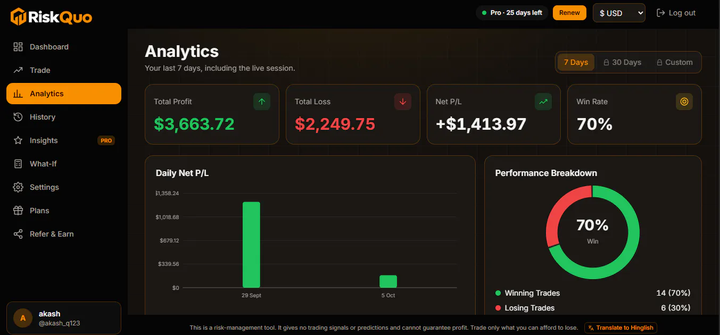Click the +$1,413.97 Net P/L value
The width and height of the screenshot is (720, 335).
tap(481, 124)
